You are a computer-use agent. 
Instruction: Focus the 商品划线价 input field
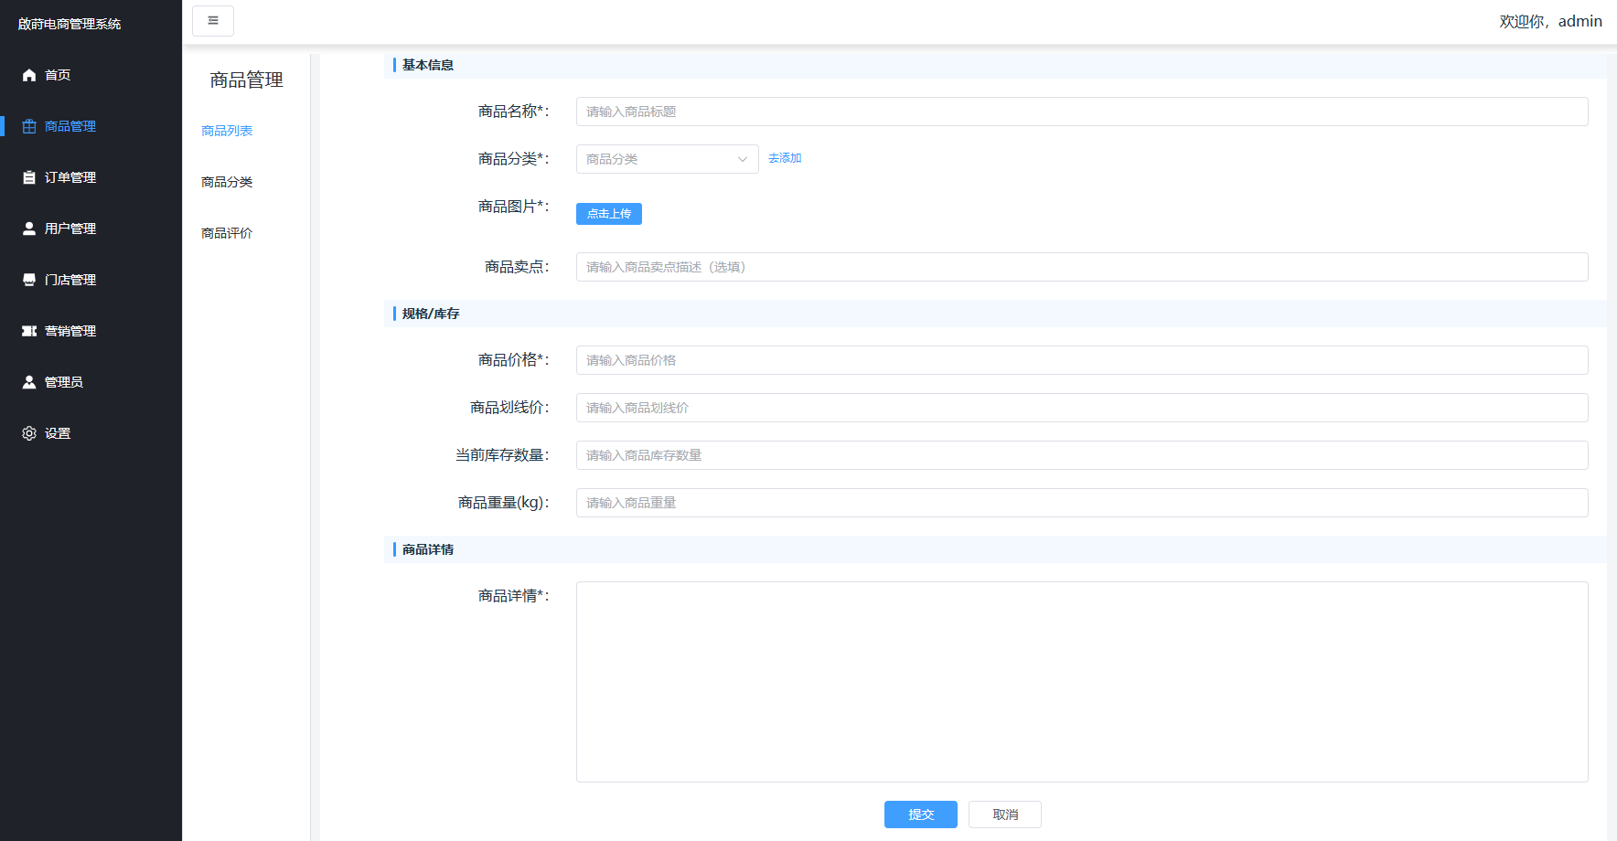click(1082, 408)
